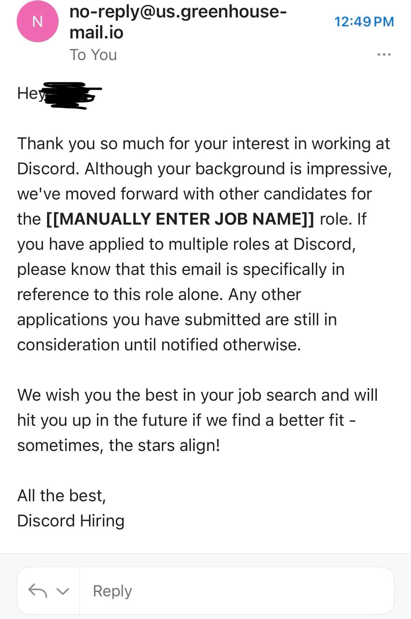The height and width of the screenshot is (619, 411).
Task: Tap the reply arrow icon
Action: click(37, 590)
